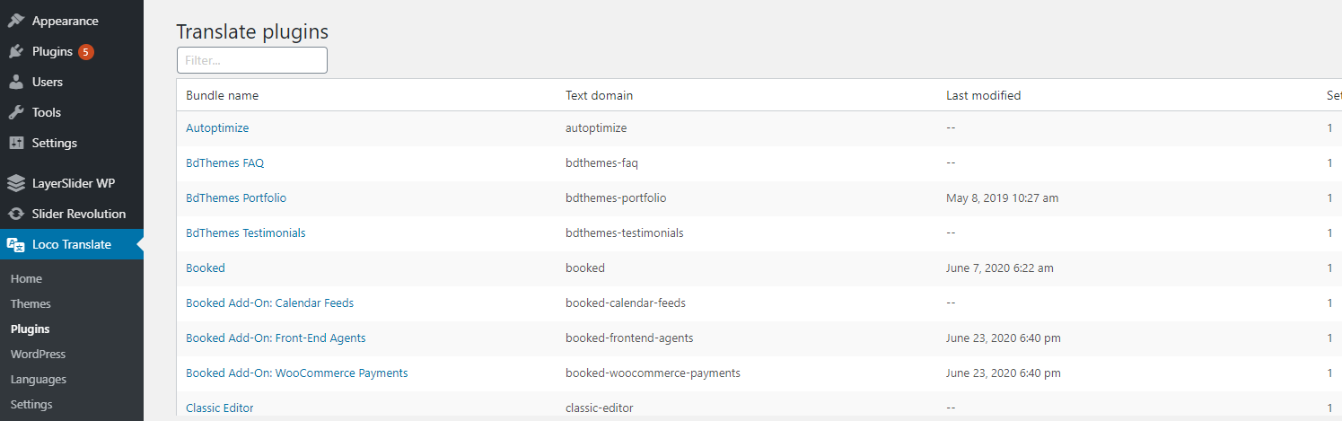Click the Appearance paintbrush icon

pos(16,21)
